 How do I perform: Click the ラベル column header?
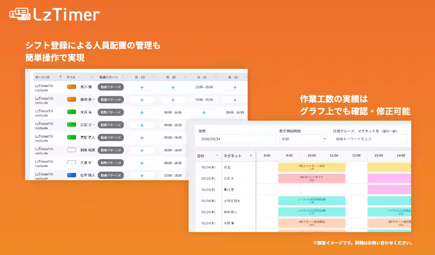point(71,77)
